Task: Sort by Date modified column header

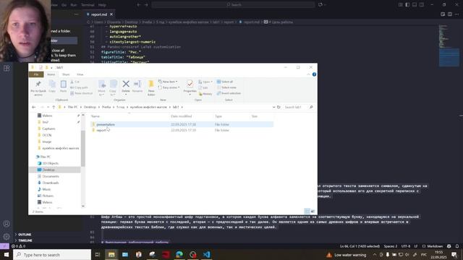Action: [x=182, y=116]
